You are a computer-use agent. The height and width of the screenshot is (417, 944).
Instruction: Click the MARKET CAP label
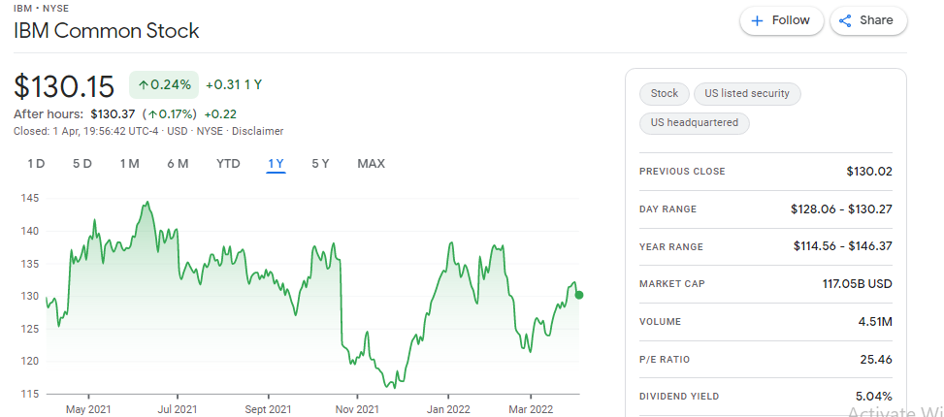point(672,284)
